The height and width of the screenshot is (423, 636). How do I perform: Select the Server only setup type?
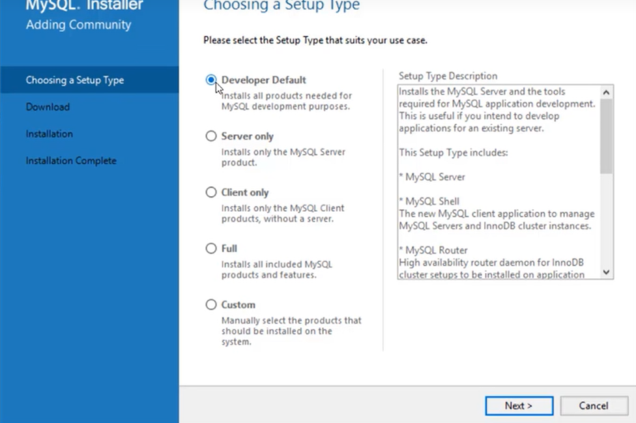211,136
